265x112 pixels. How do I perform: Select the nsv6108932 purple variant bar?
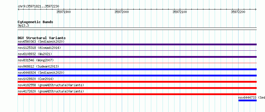(137, 57)
